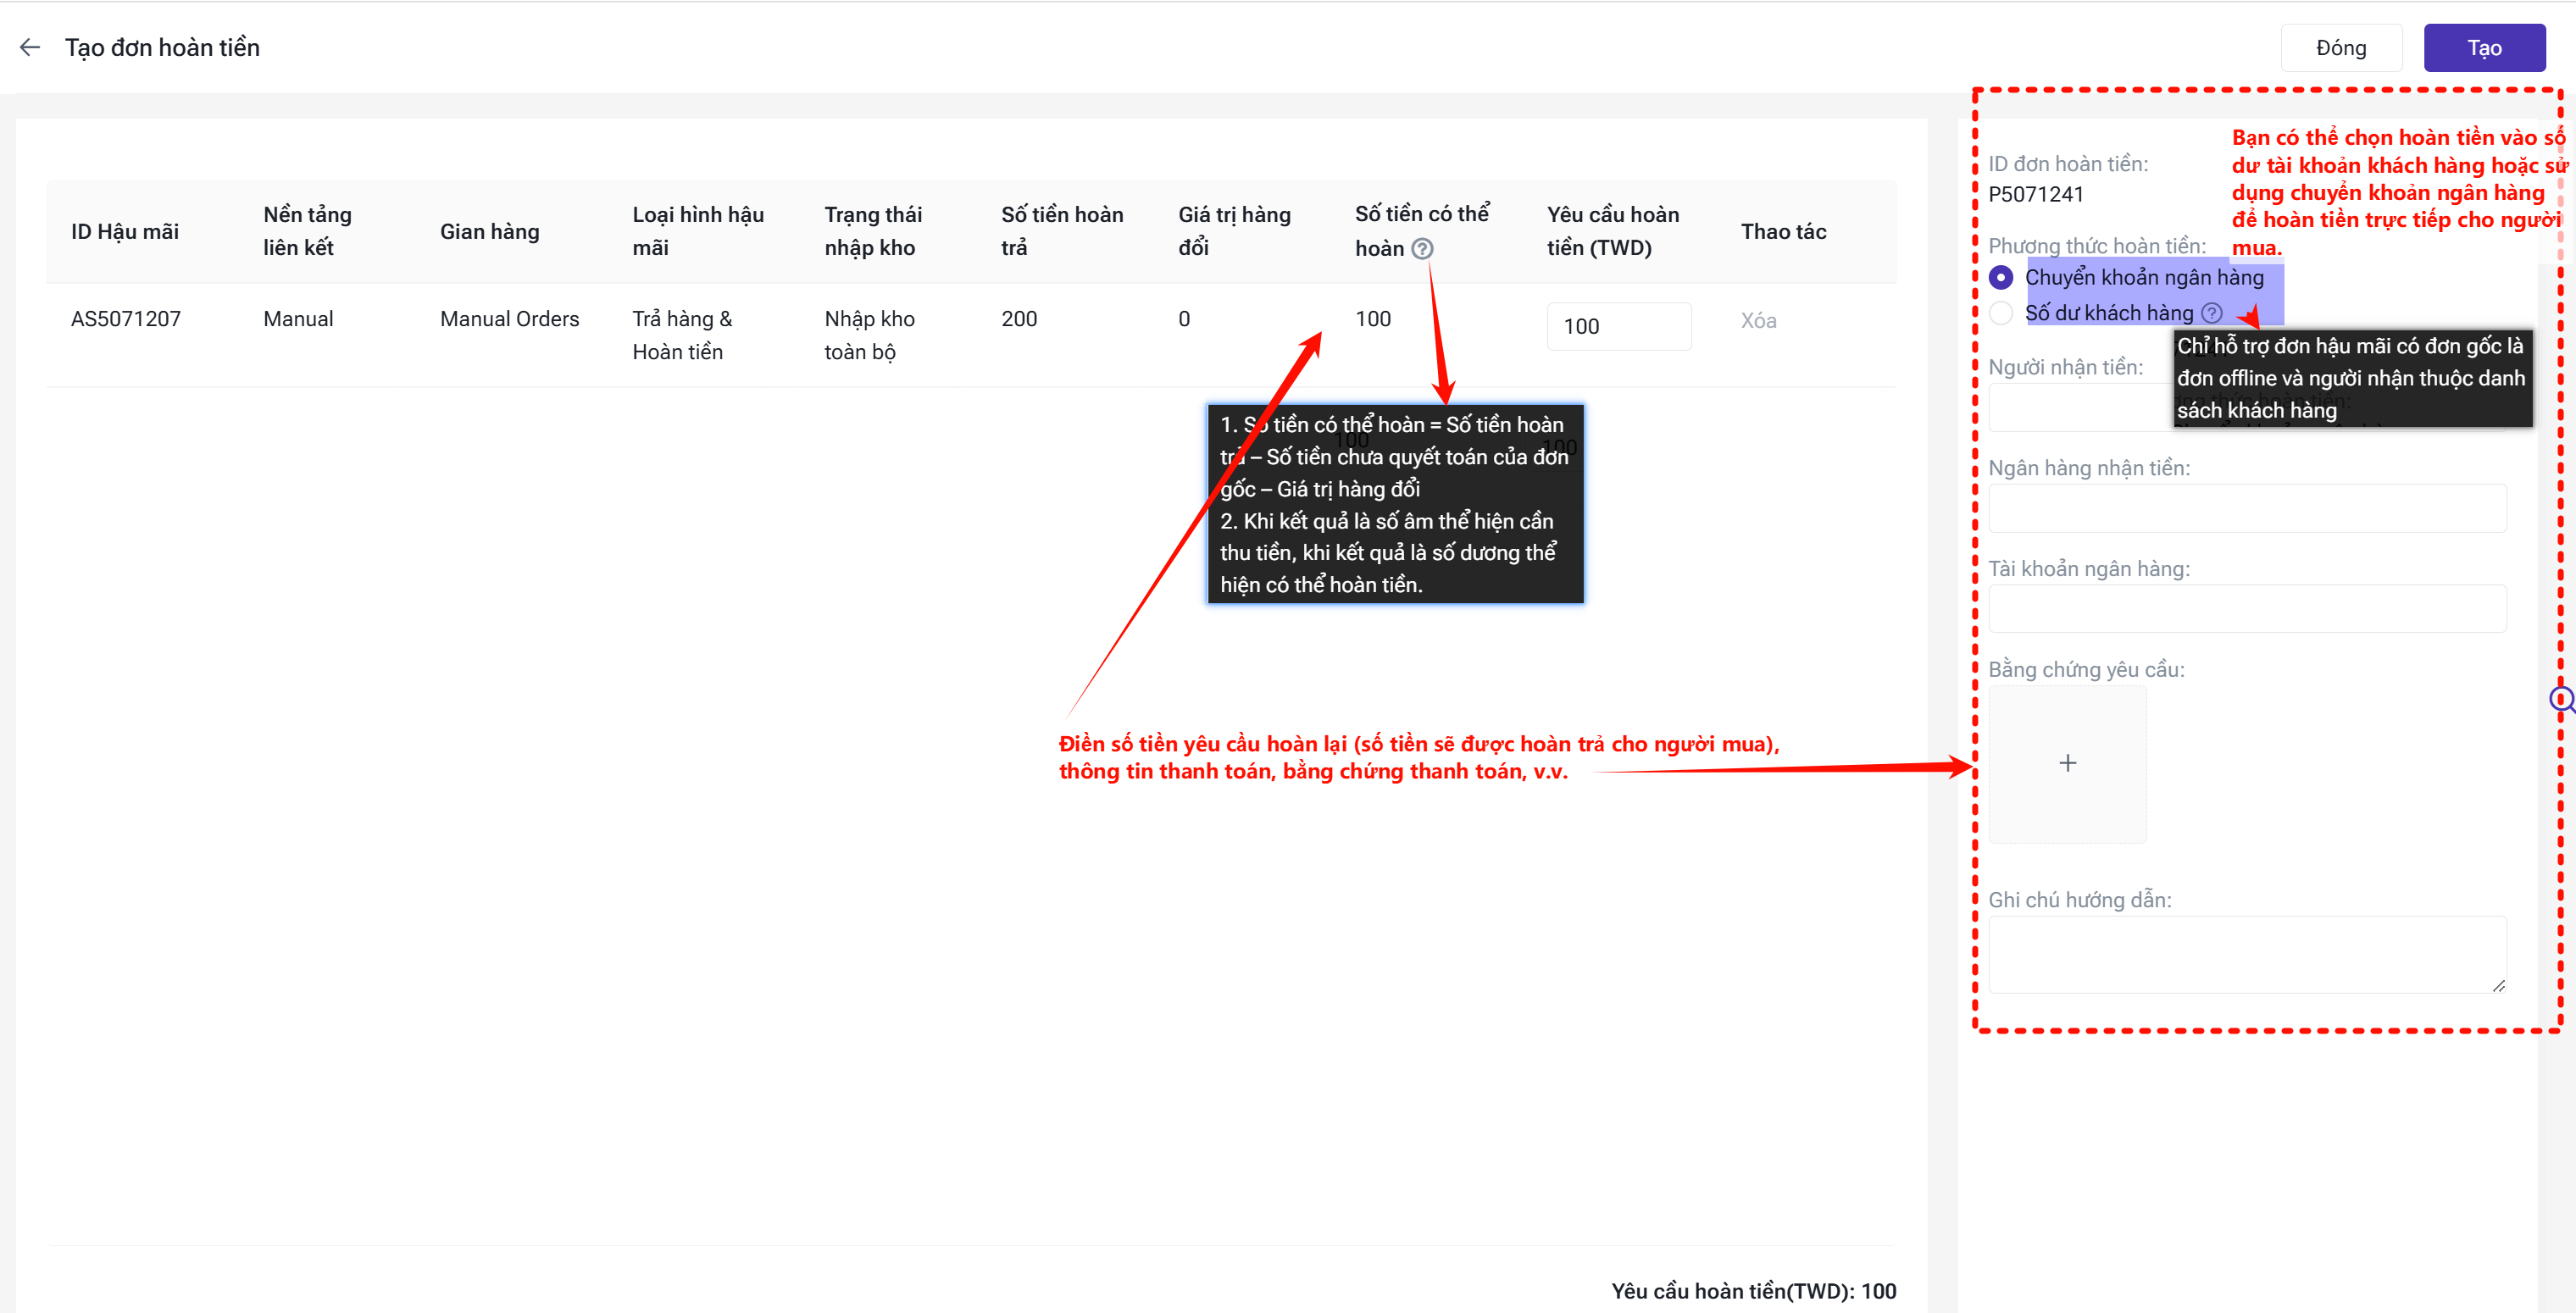Click the plus icon to upload evidence
Screen dimensions: 2576x1313
[2067, 763]
